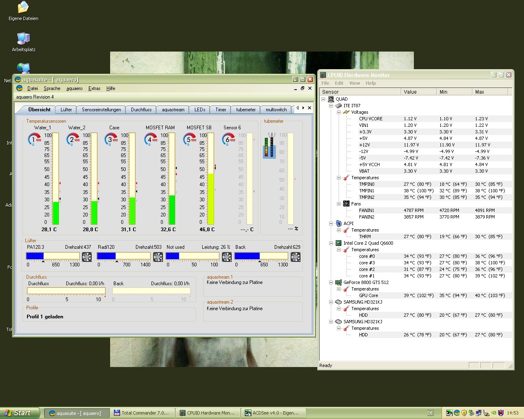Image resolution: width=524 pixels, height=419 pixels.
Task: Click the tubemeter tube icon
Action: coord(269,145)
